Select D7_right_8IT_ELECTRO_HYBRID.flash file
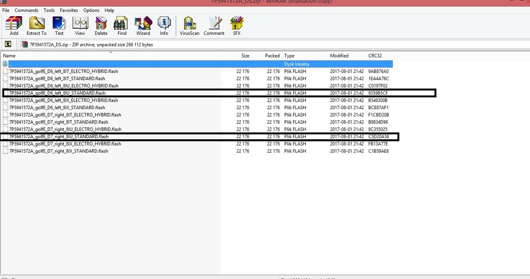The image size is (530, 279). click(x=65, y=115)
